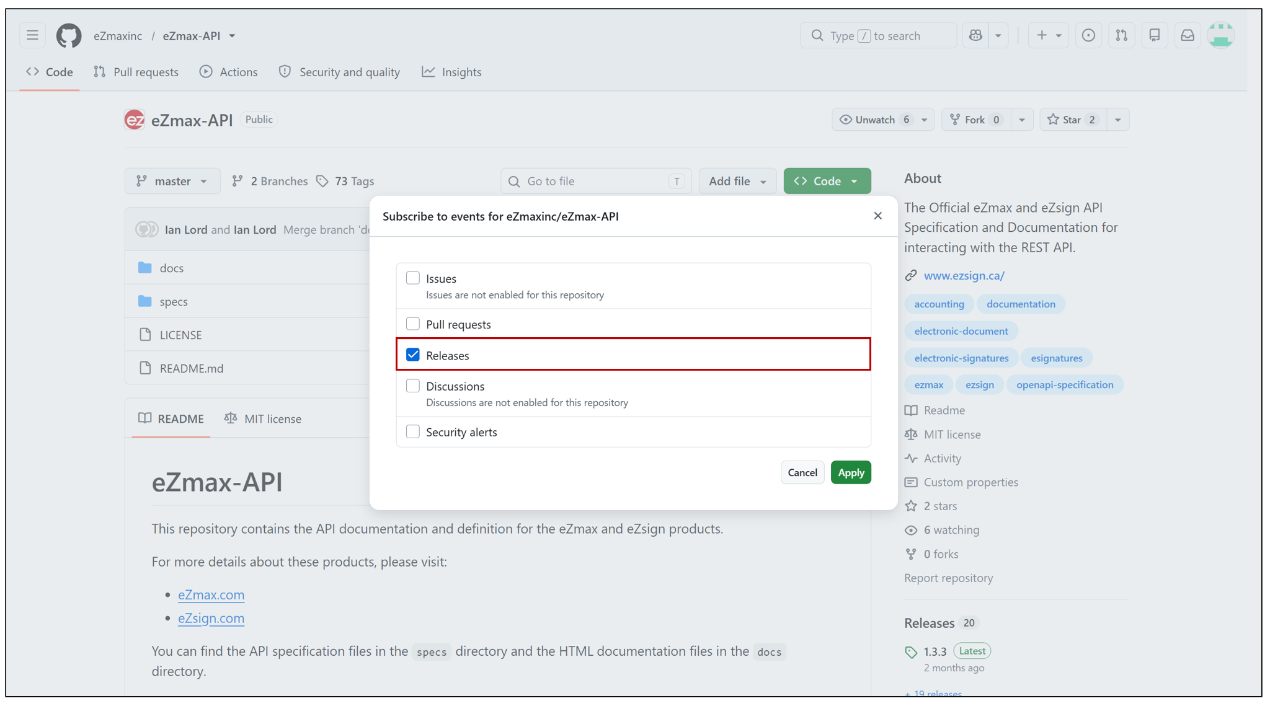1270x706 pixels.
Task: Open the green Code dropdown
Action: coord(827,181)
